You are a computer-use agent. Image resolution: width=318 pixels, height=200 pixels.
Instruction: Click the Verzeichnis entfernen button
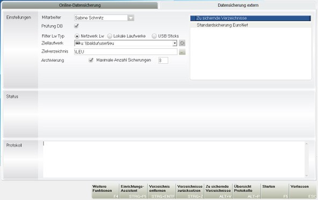pos(162,191)
